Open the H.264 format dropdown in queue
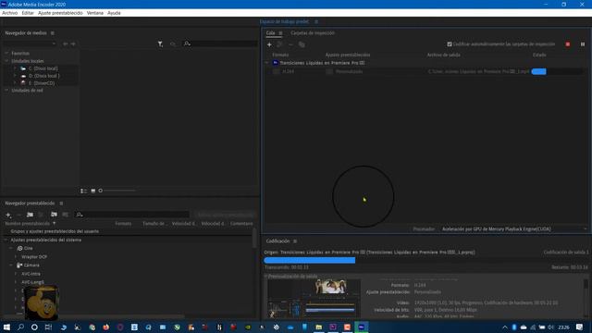592x333 pixels. (276, 71)
